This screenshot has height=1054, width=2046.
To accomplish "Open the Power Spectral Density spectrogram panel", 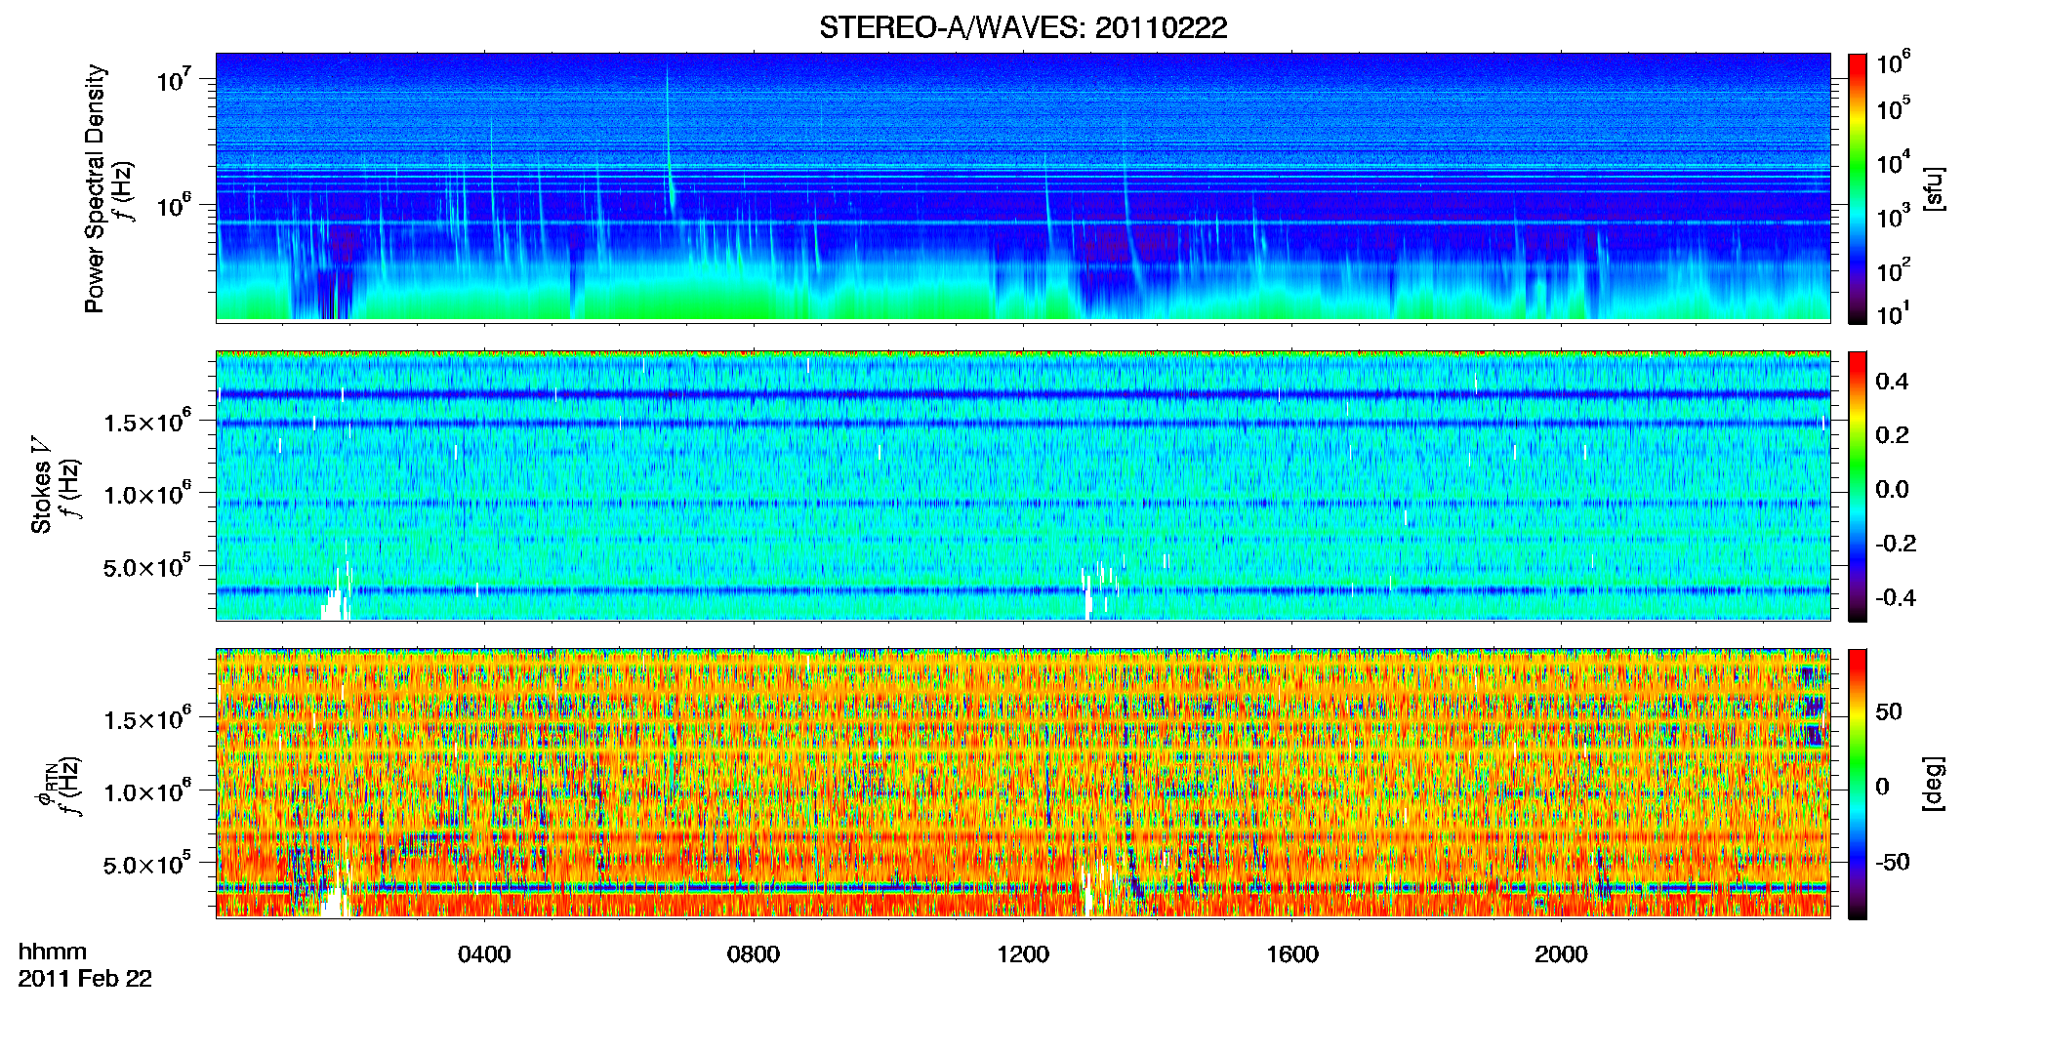I will pyautogui.click(x=1023, y=186).
